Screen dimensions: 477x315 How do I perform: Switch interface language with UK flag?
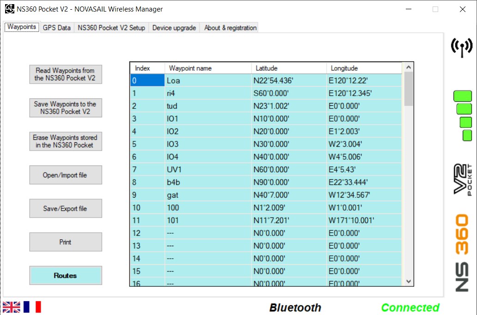tap(11, 307)
